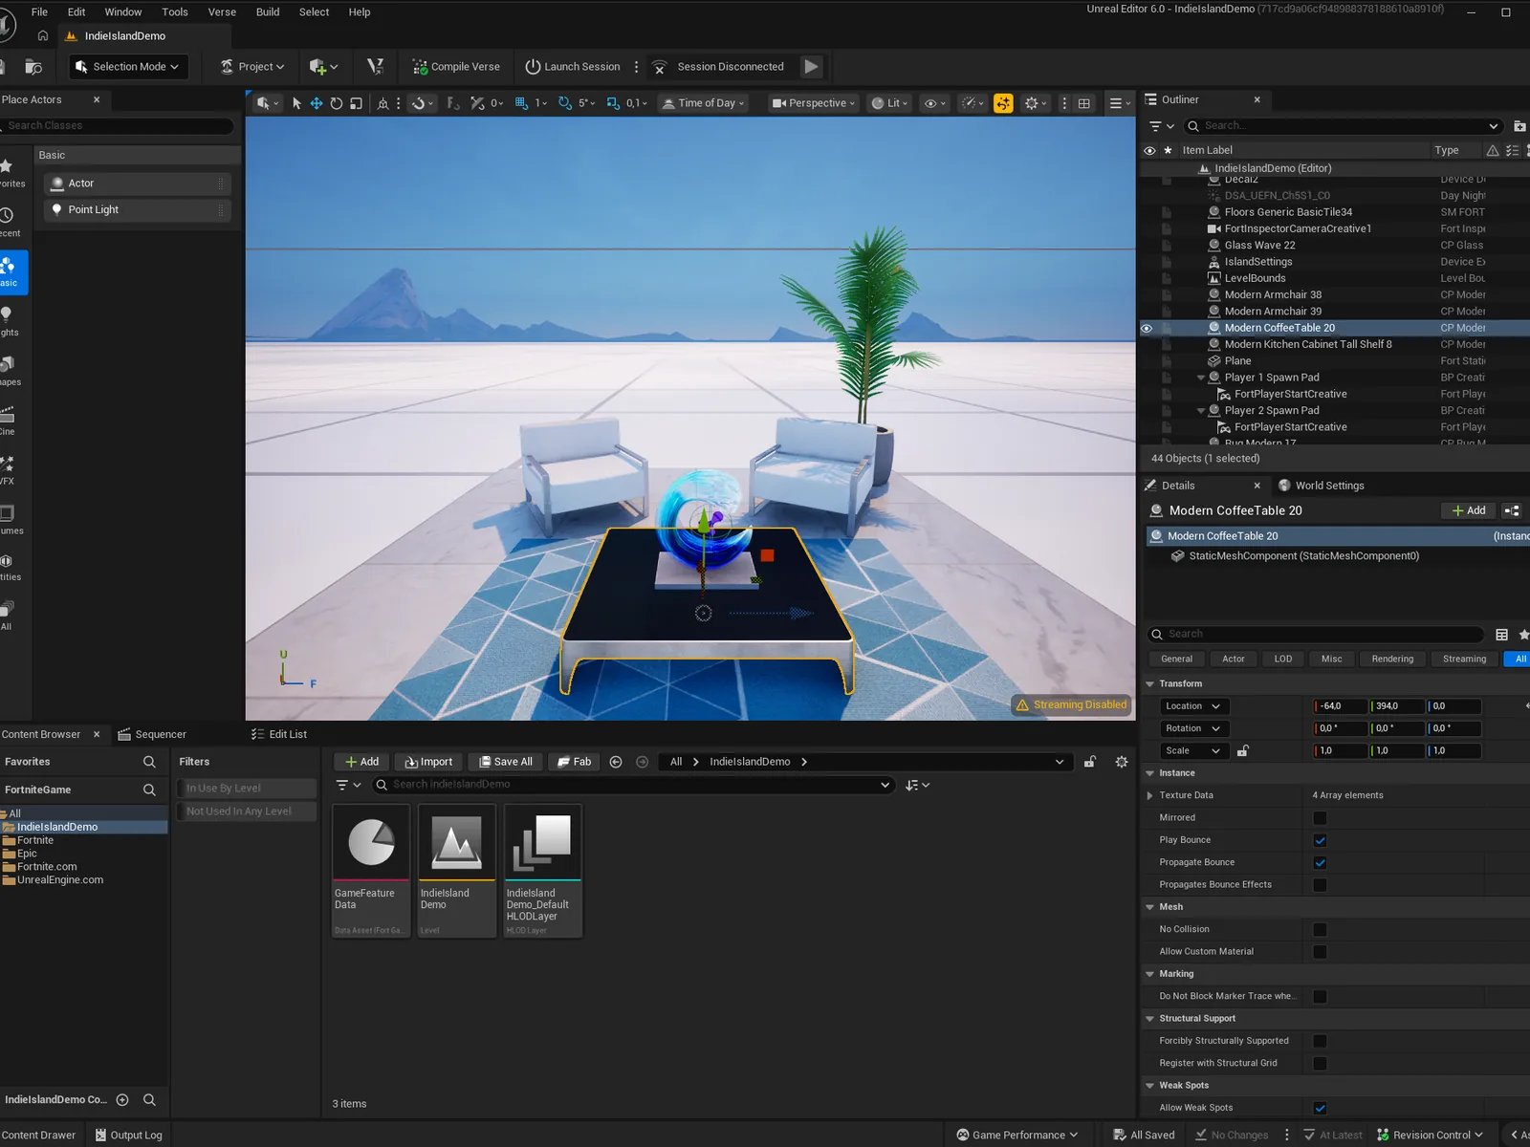Uncheck Play Bounce checkbox
The width and height of the screenshot is (1530, 1147).
(x=1320, y=840)
